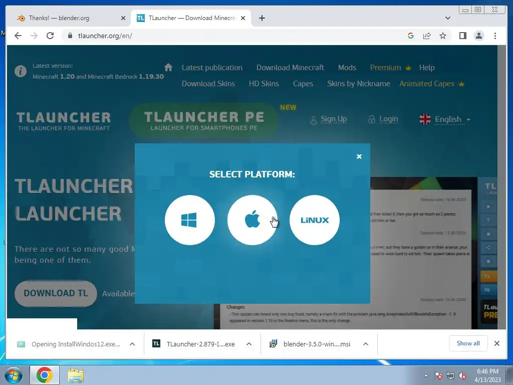
Task: Click the network tray icon
Action: coord(450,376)
